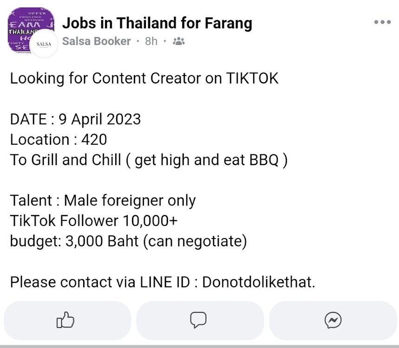The width and height of the screenshot is (399, 348).
Task: Open the Jobs in Thailand for Farang group
Action: click(x=157, y=22)
